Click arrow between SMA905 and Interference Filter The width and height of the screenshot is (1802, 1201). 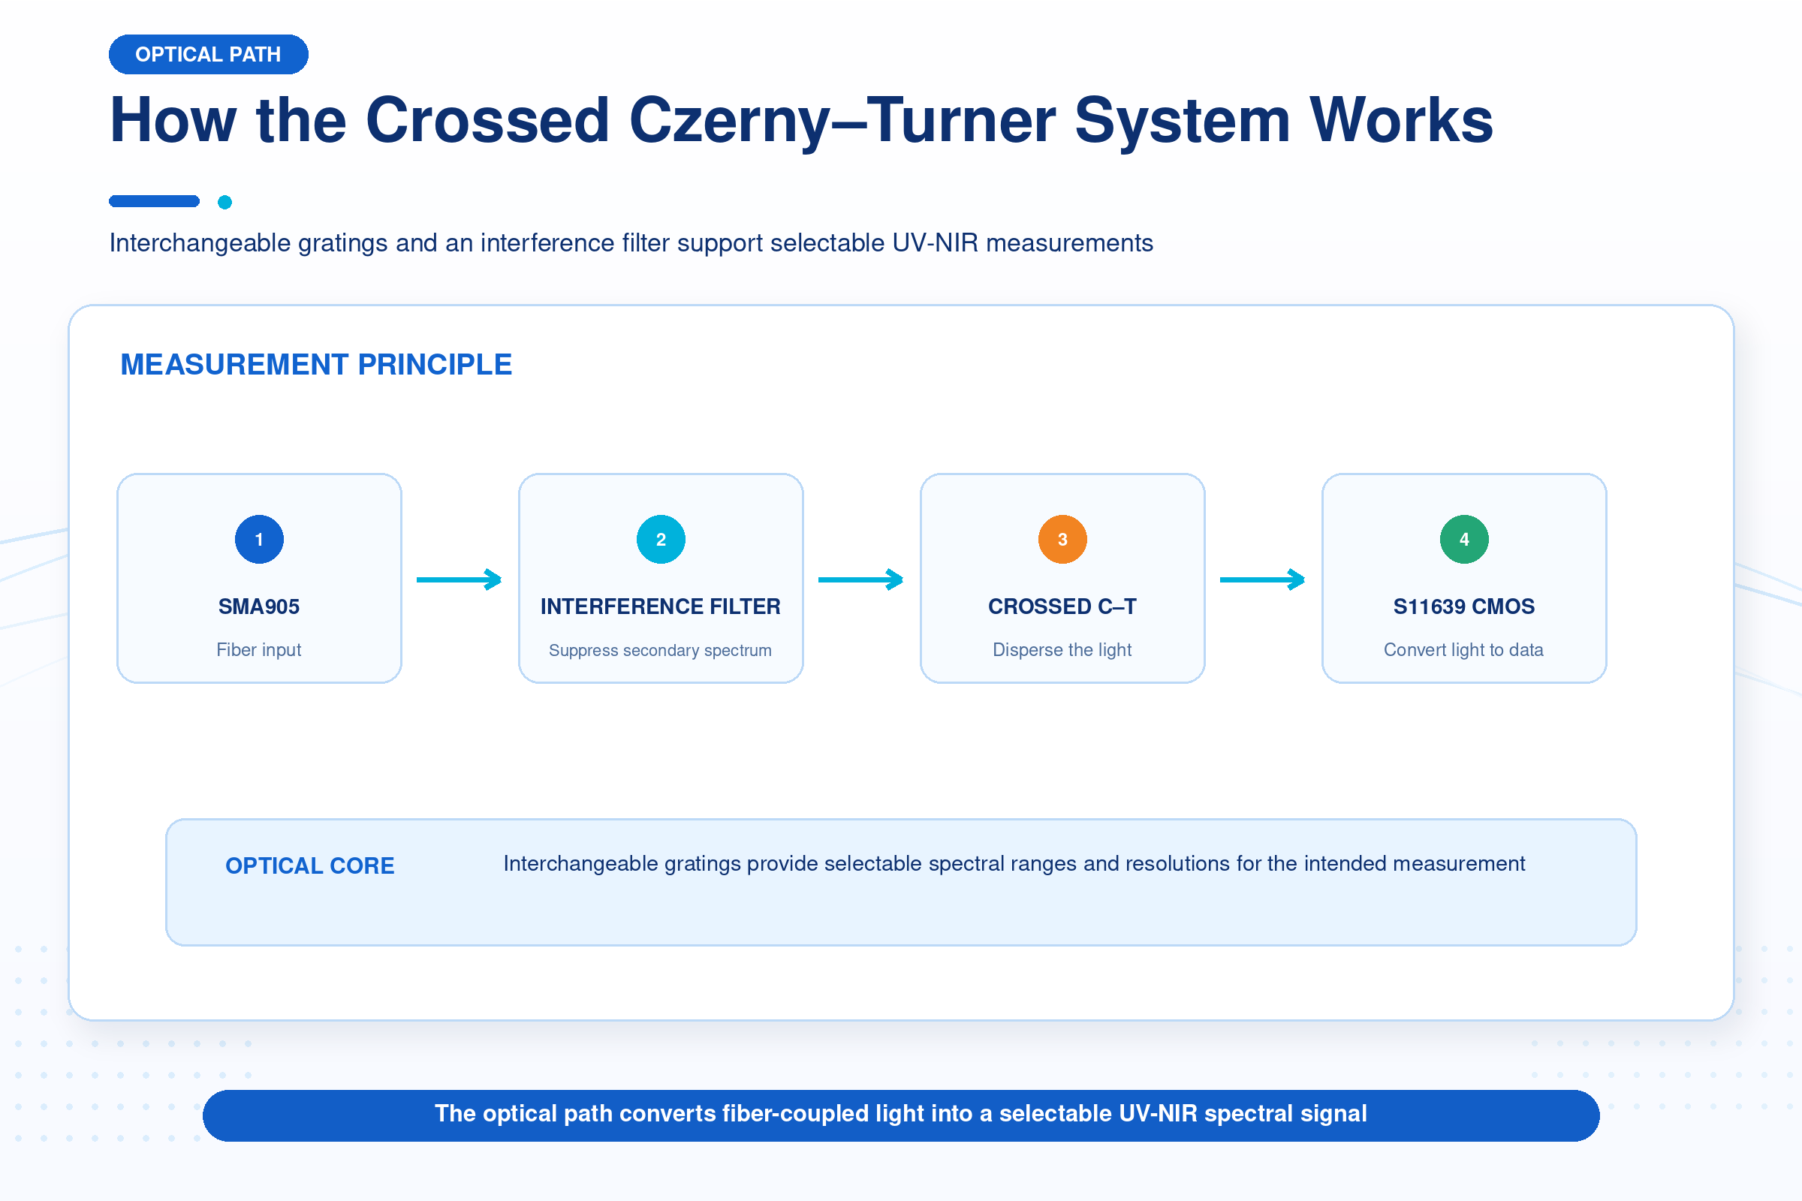click(459, 579)
